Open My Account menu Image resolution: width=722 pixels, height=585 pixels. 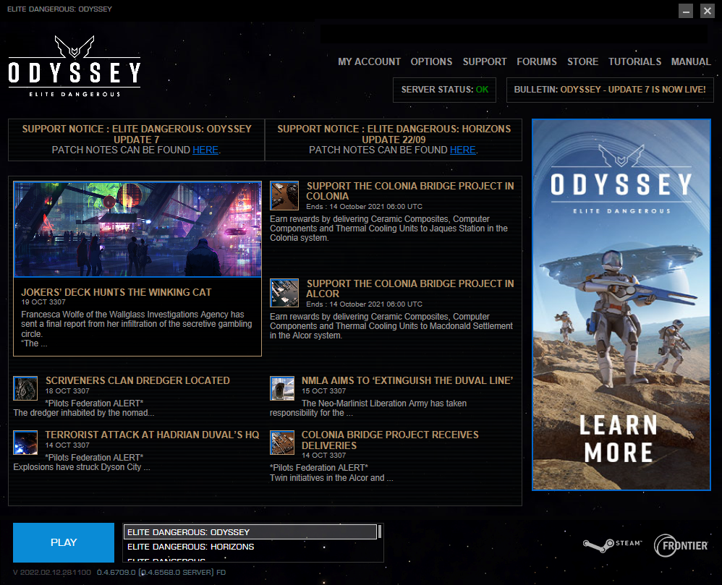click(x=369, y=61)
